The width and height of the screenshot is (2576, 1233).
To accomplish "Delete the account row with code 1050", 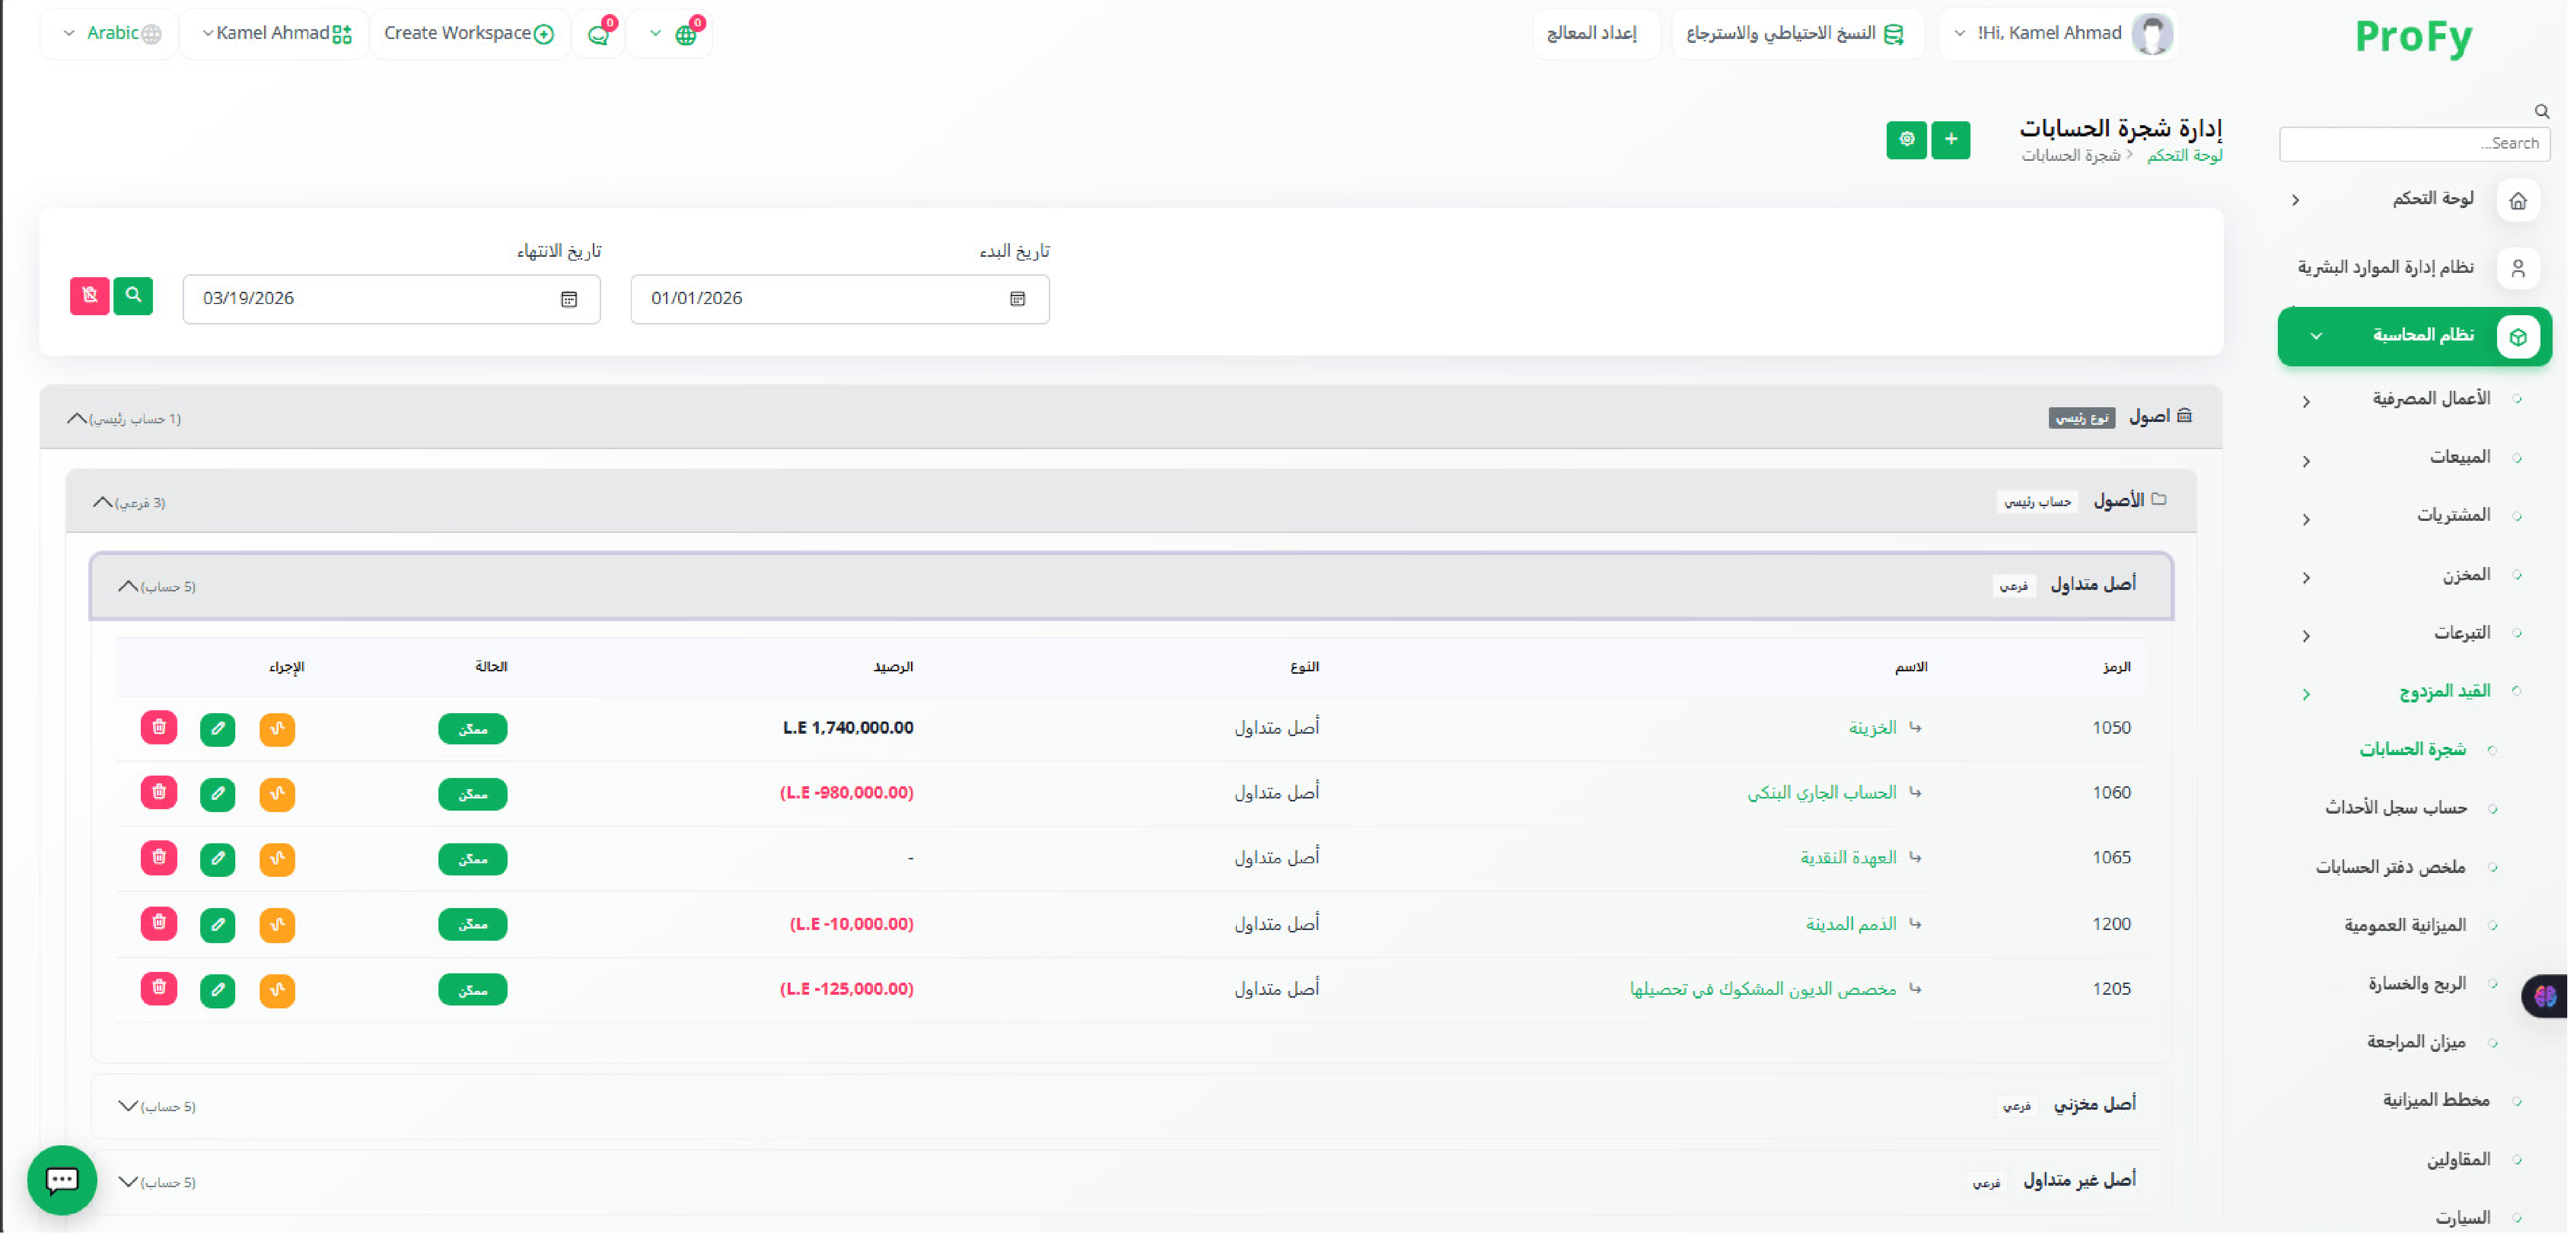I will point(159,727).
